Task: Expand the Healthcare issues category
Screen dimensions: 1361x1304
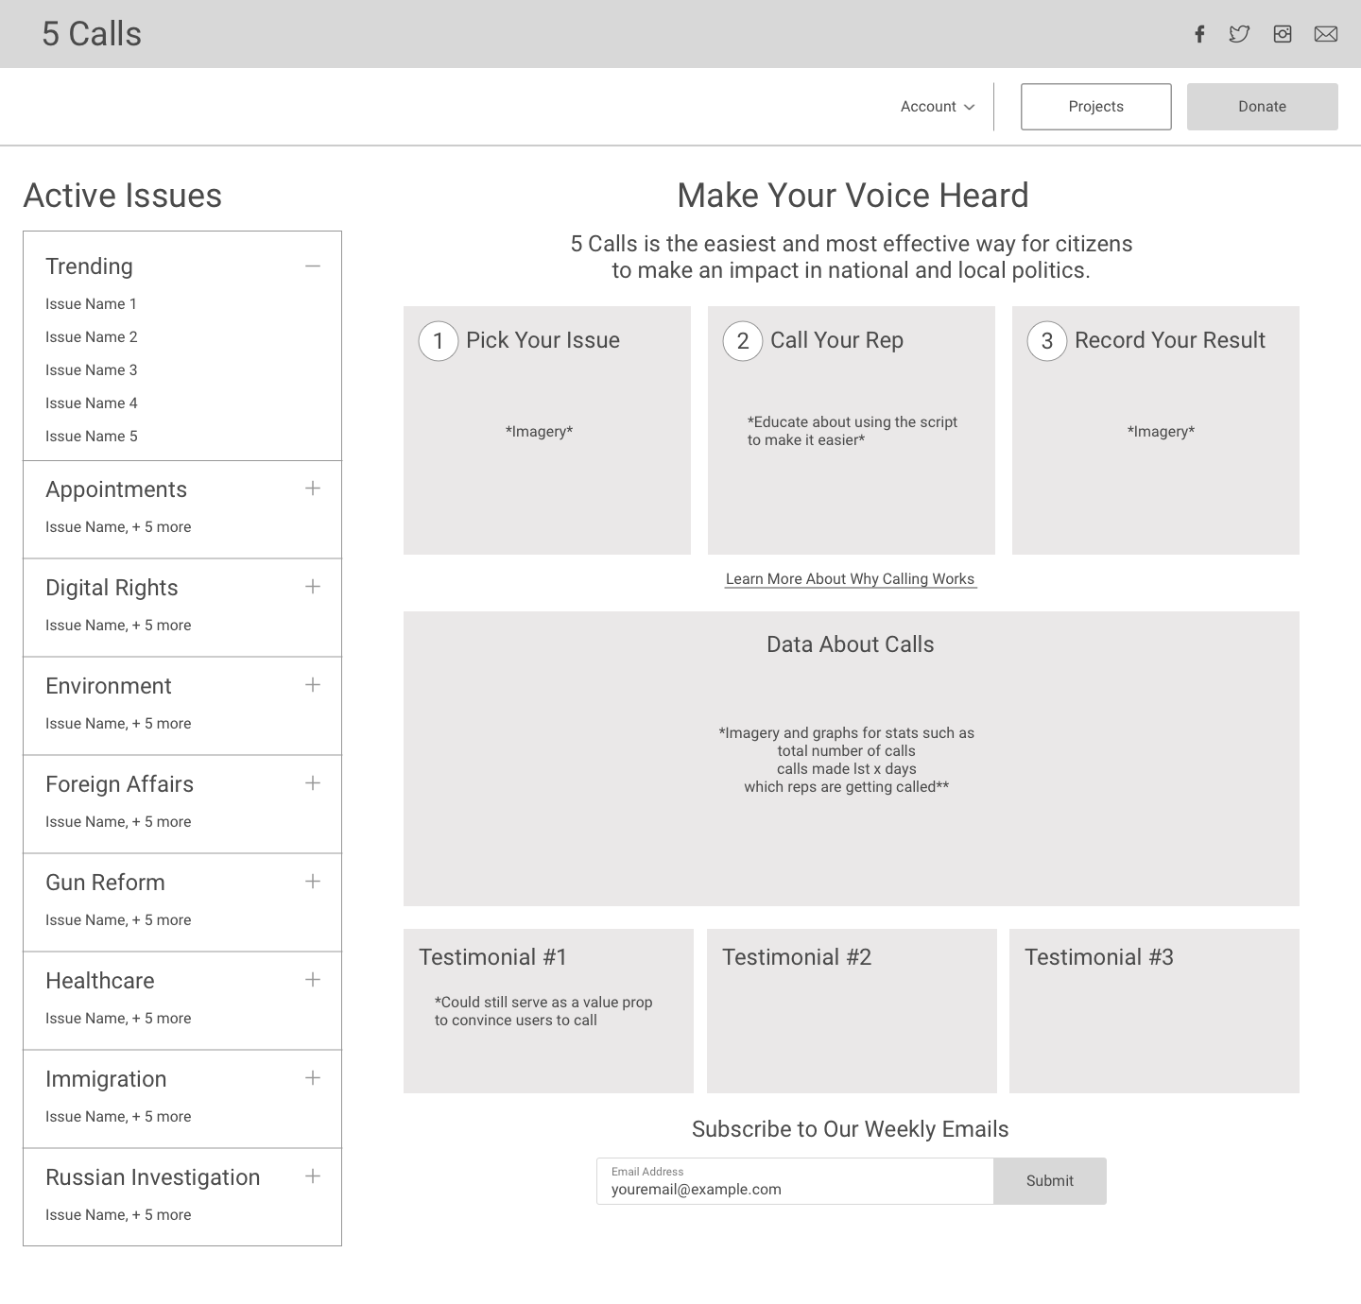Action: click(312, 980)
